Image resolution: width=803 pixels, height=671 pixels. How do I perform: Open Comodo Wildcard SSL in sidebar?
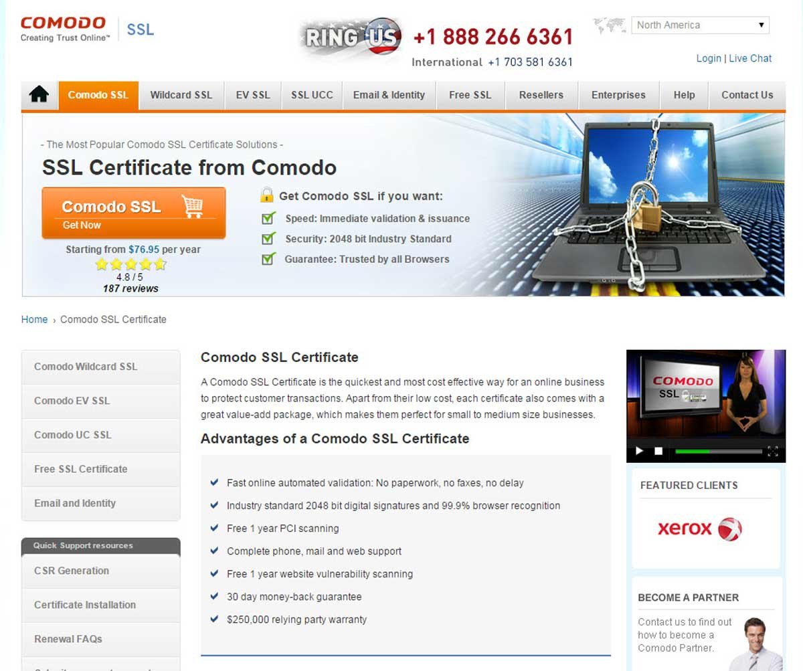pos(101,367)
